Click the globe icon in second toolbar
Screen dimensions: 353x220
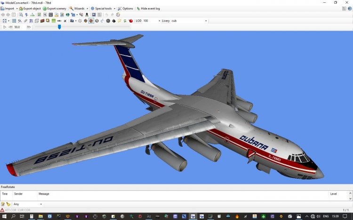pos(67,15)
